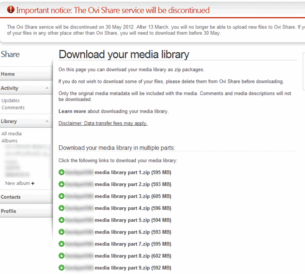The image size is (305, 274).
Task: Open Updates under Activity
Action: [11, 101]
